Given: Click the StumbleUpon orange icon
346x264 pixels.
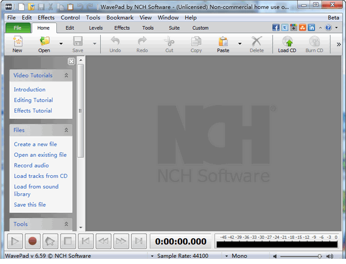Looking at the screenshot, I should click(302, 28).
